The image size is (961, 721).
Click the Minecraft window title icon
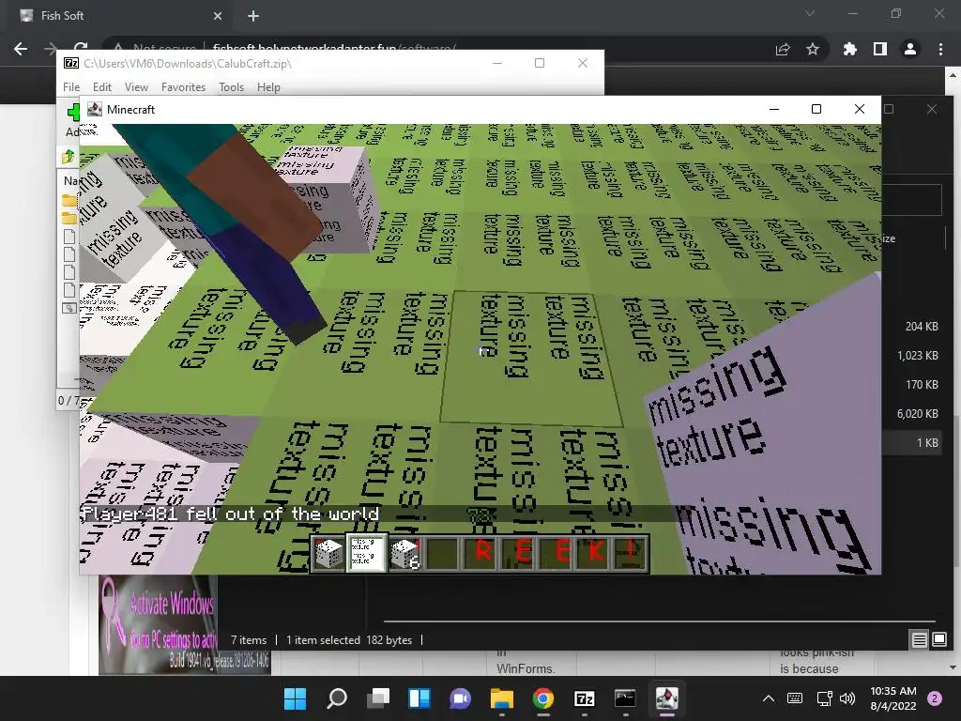pyautogui.click(x=95, y=109)
